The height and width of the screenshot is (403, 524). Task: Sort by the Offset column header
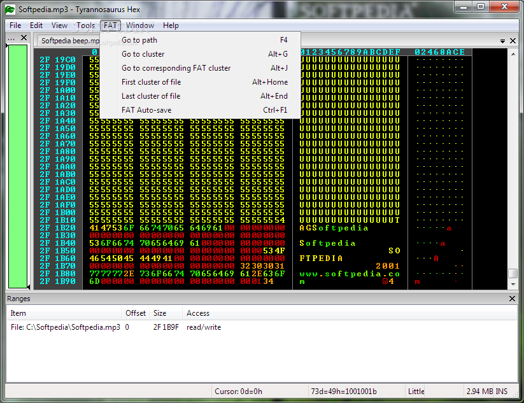(136, 313)
